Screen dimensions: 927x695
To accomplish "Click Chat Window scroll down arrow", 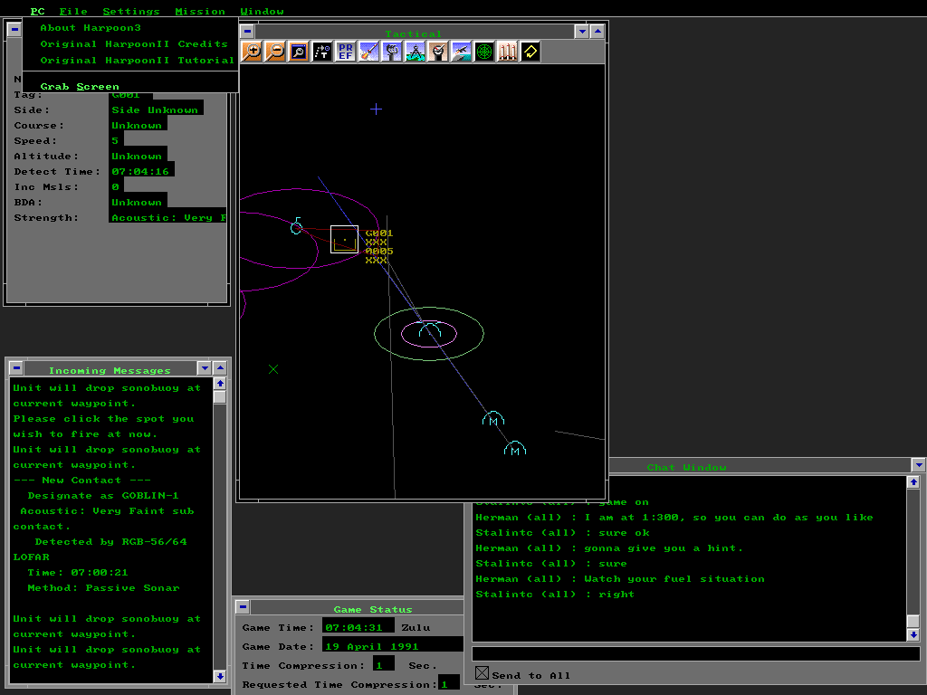I will pyautogui.click(x=913, y=634).
